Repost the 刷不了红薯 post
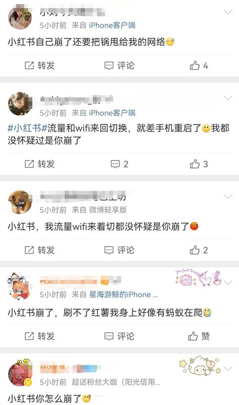This screenshot has width=239, height=405. click(40, 336)
